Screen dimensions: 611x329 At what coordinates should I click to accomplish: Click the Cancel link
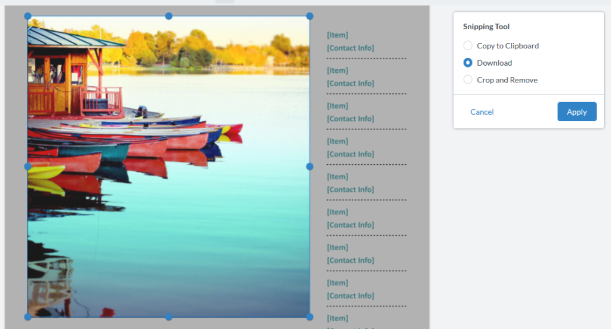[482, 112]
